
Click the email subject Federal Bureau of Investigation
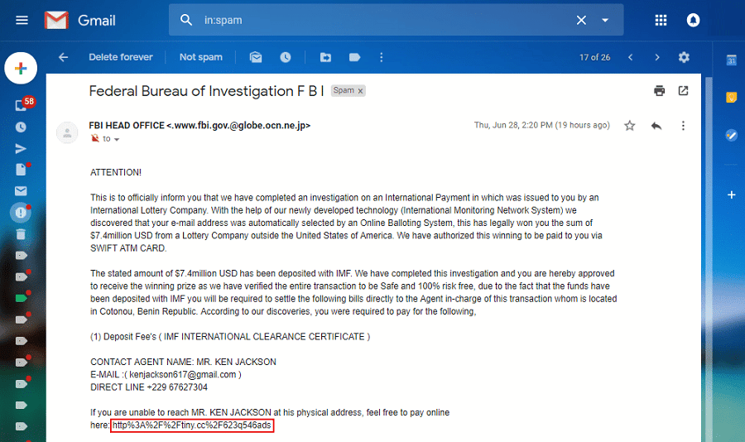(206, 91)
